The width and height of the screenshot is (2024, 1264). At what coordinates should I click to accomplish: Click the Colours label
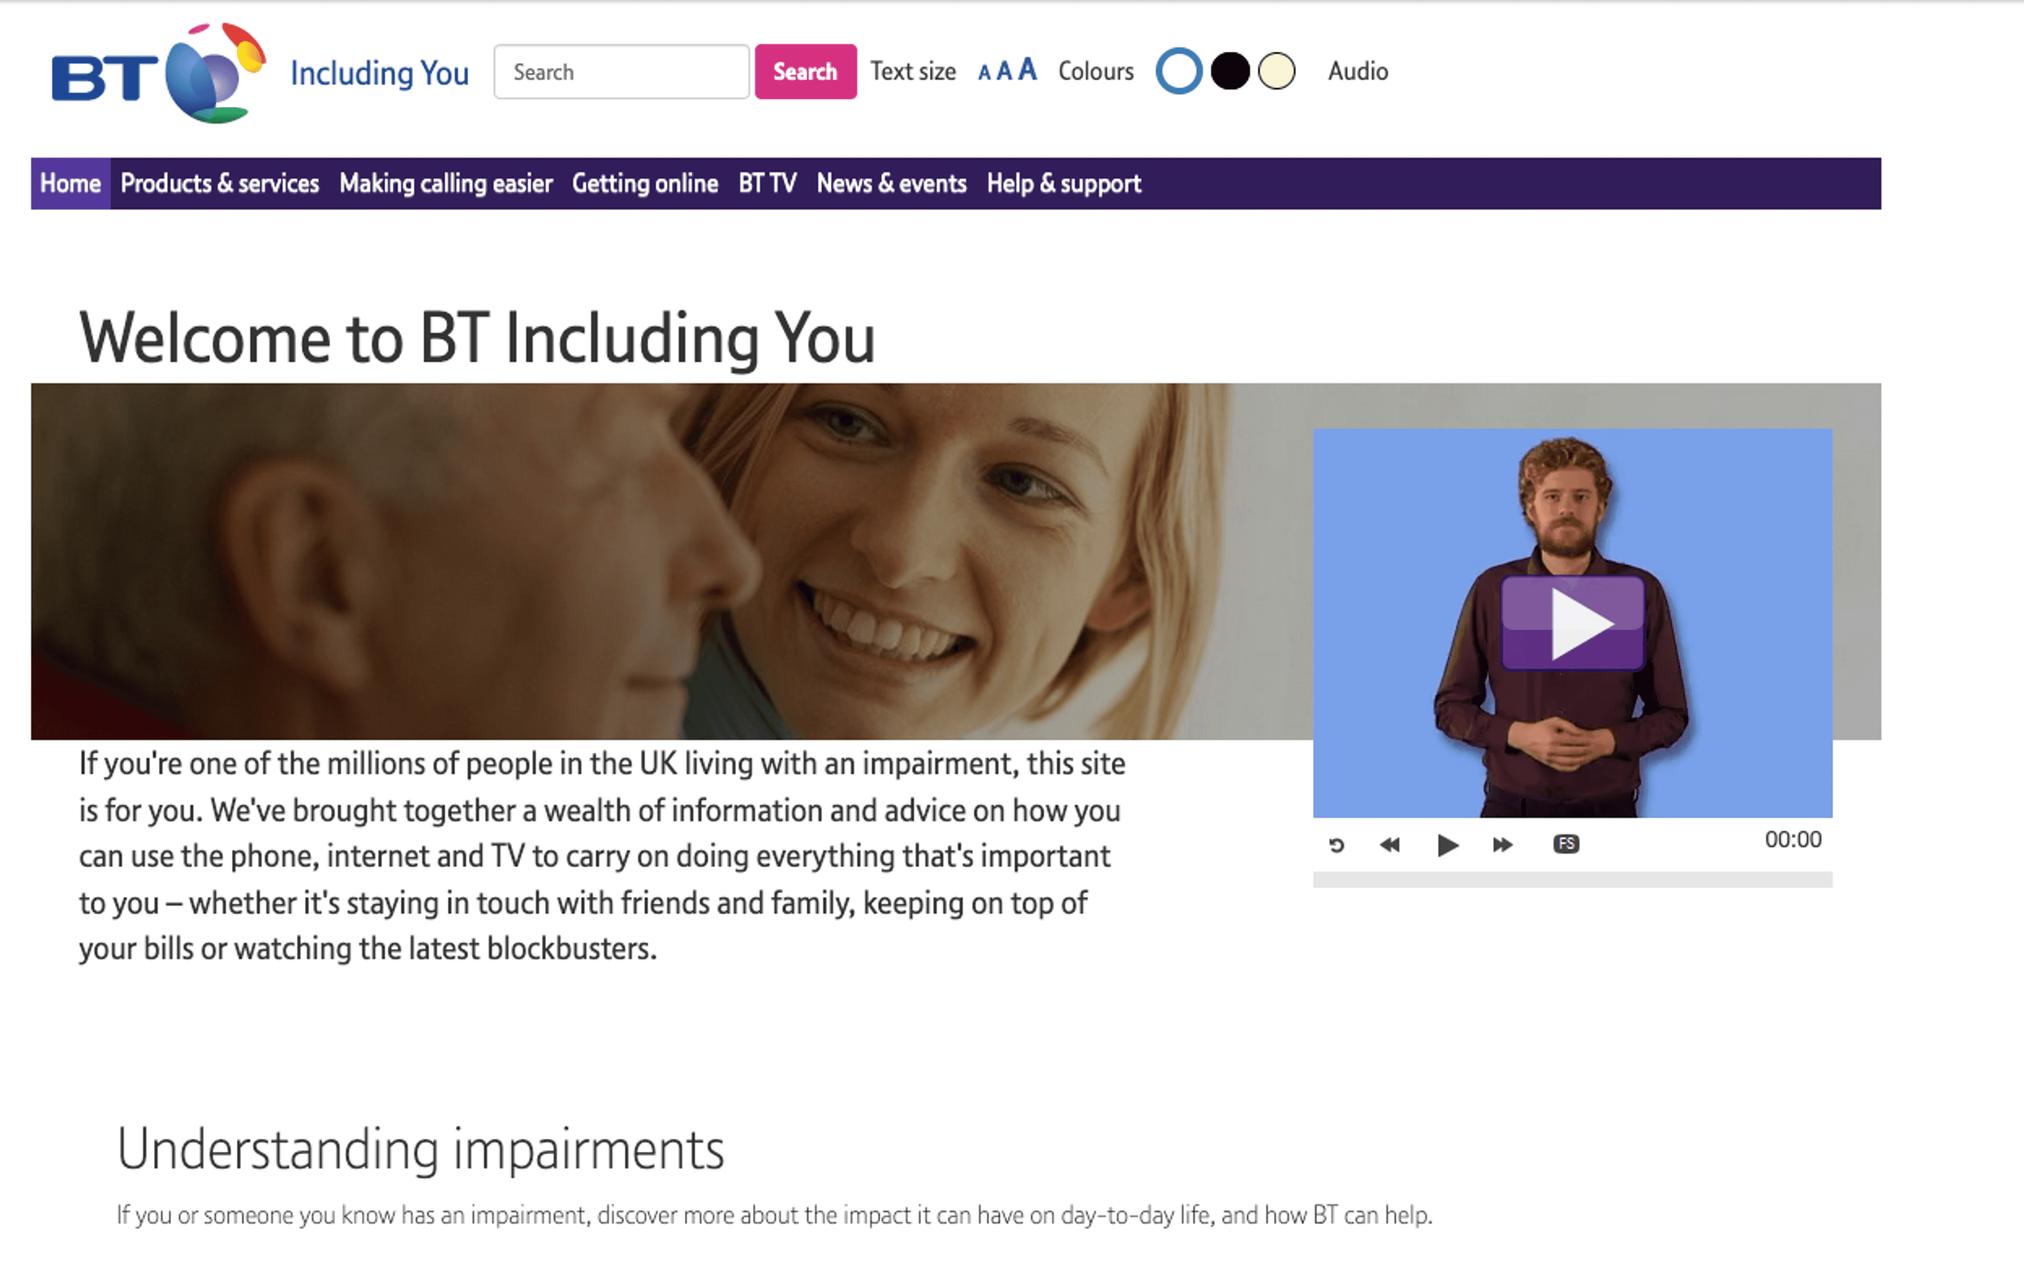(1096, 71)
